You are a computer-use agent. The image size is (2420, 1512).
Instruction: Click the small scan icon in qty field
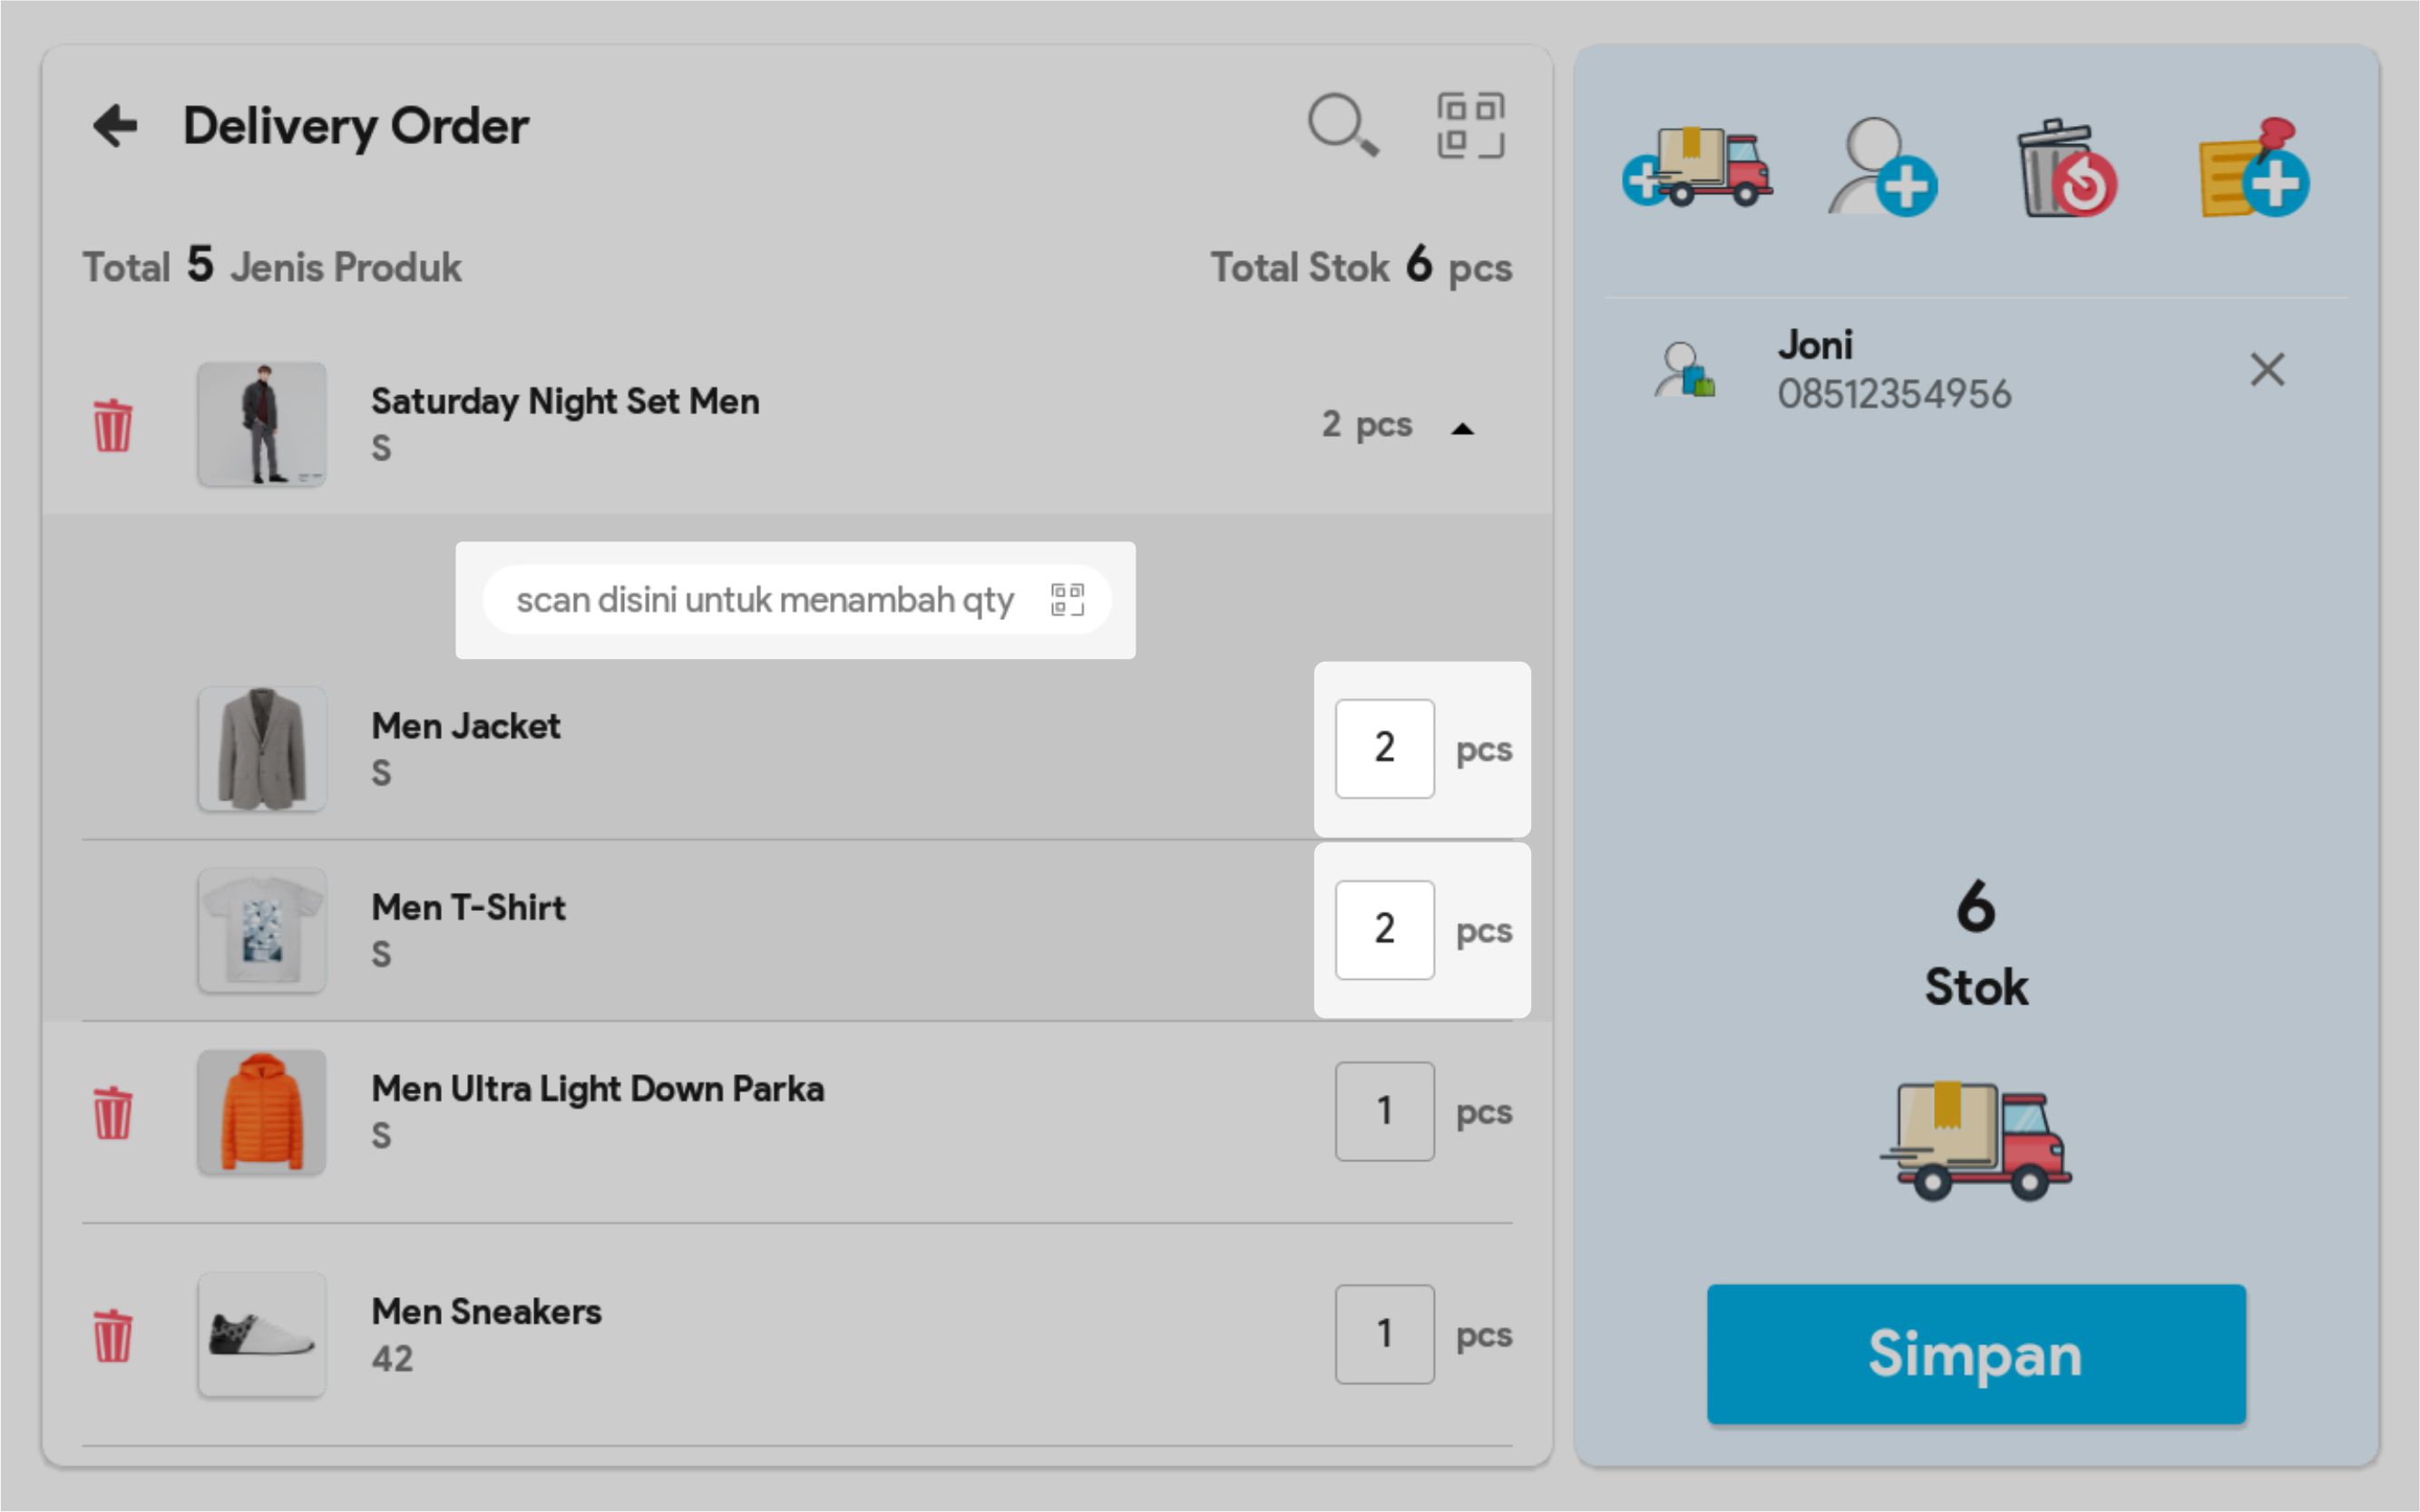1068,600
